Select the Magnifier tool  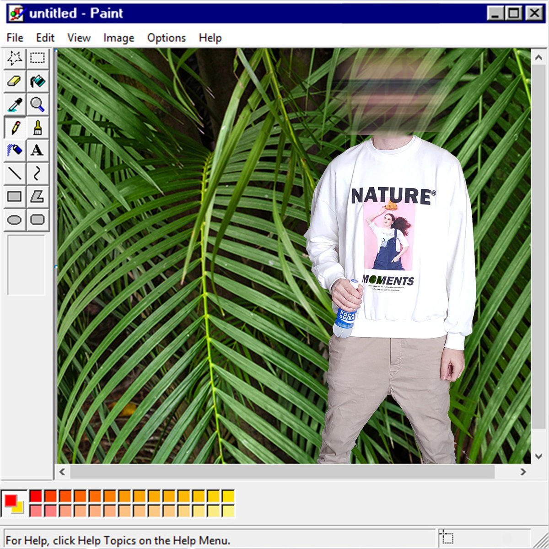pos(38,105)
